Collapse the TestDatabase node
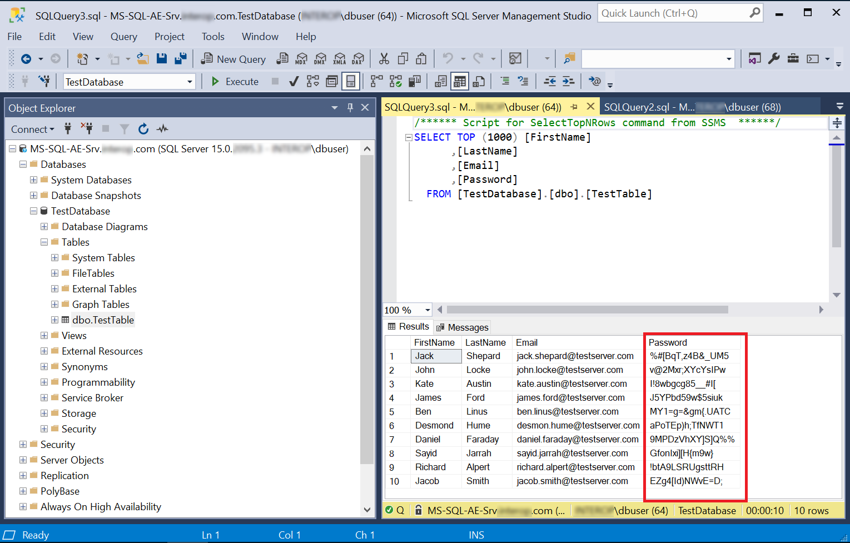The height and width of the screenshot is (543, 850). pos(33,211)
